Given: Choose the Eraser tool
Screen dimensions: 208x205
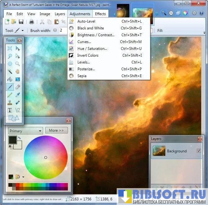Looking at the screenshot, I should 18,87.
